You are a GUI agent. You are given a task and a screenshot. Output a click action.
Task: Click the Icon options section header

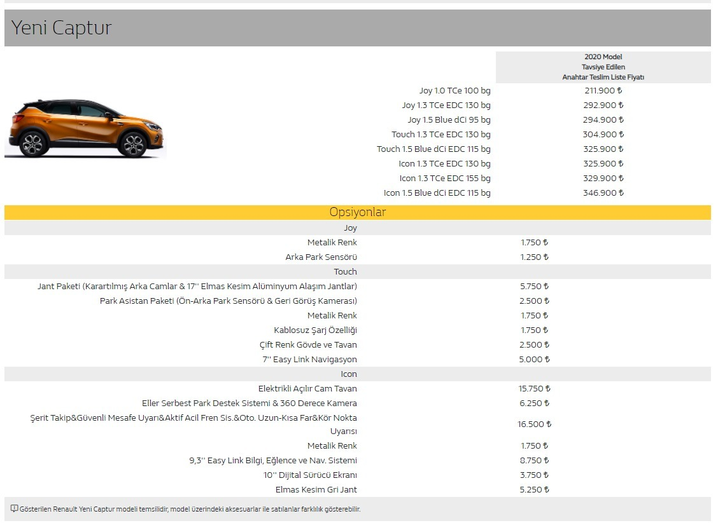358,374
